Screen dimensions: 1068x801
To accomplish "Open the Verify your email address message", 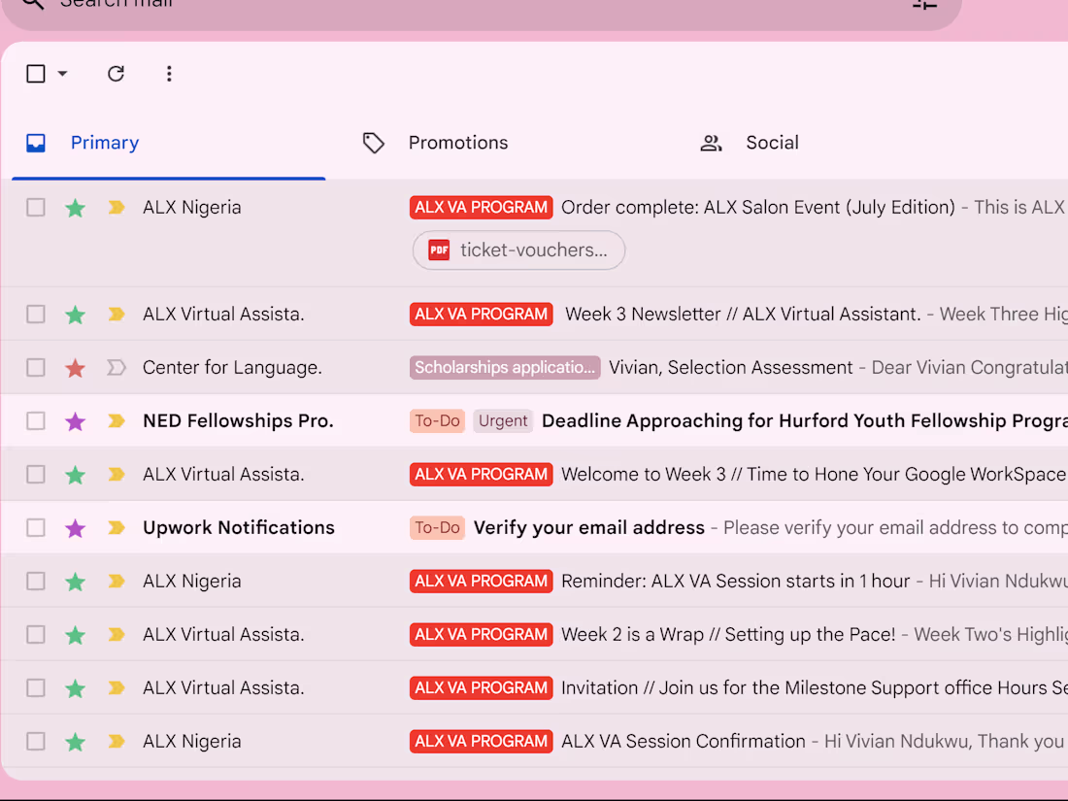I will (589, 527).
